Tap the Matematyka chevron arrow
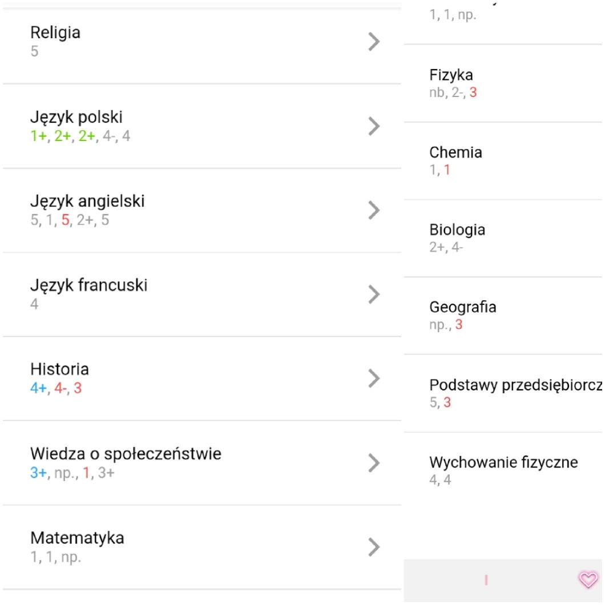Viewport: 605px width, 605px height. (374, 546)
